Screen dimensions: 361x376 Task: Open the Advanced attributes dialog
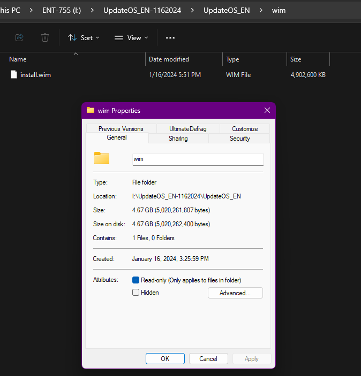tap(235, 293)
